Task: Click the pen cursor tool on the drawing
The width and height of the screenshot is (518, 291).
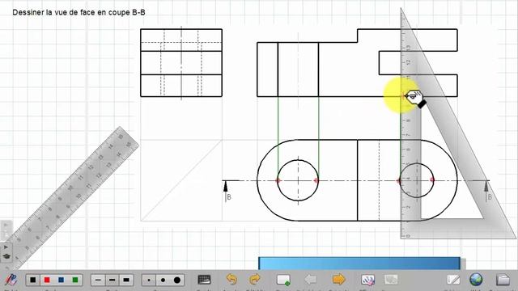Action: [415, 99]
